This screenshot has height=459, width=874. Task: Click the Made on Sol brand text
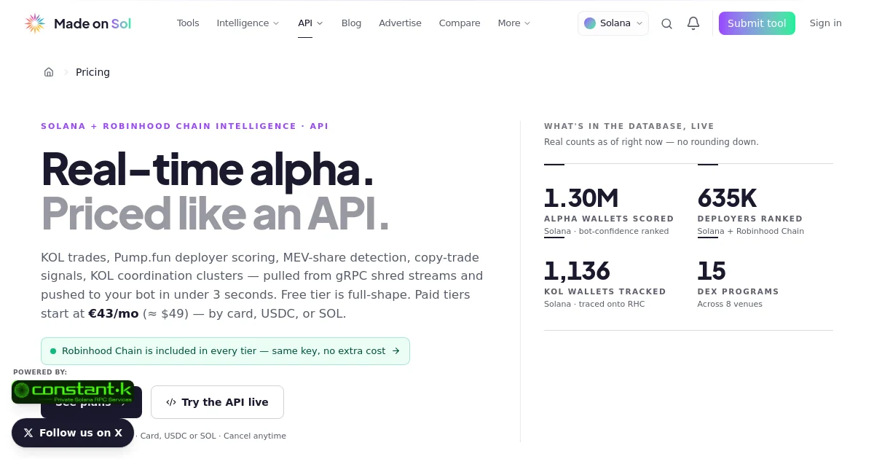click(x=92, y=23)
